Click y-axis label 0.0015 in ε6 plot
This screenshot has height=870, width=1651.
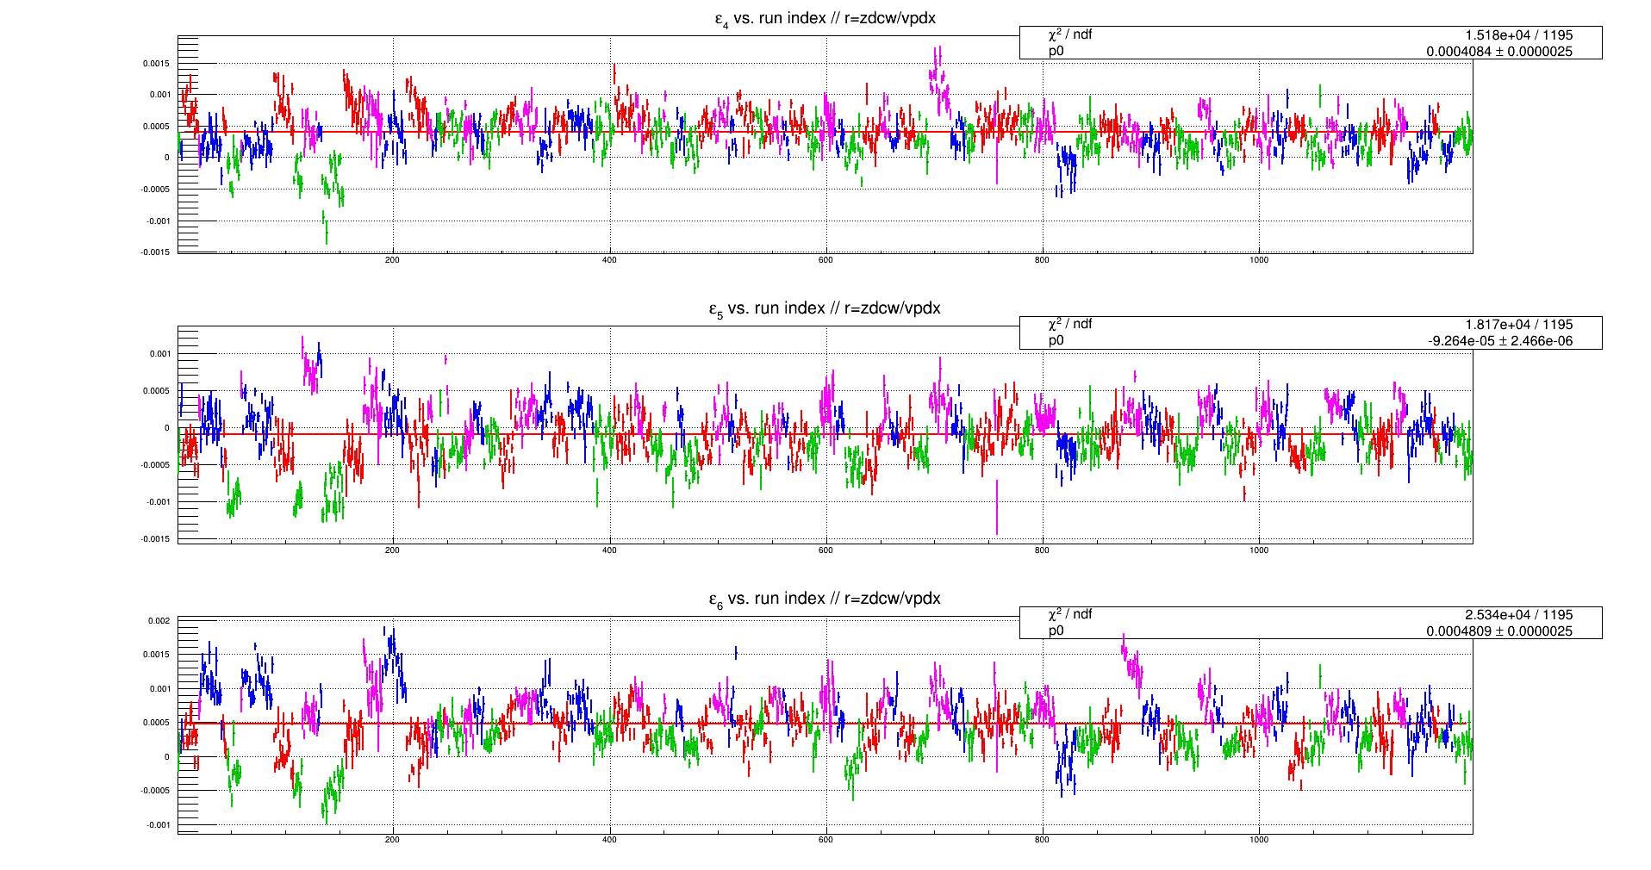pyautogui.click(x=156, y=655)
